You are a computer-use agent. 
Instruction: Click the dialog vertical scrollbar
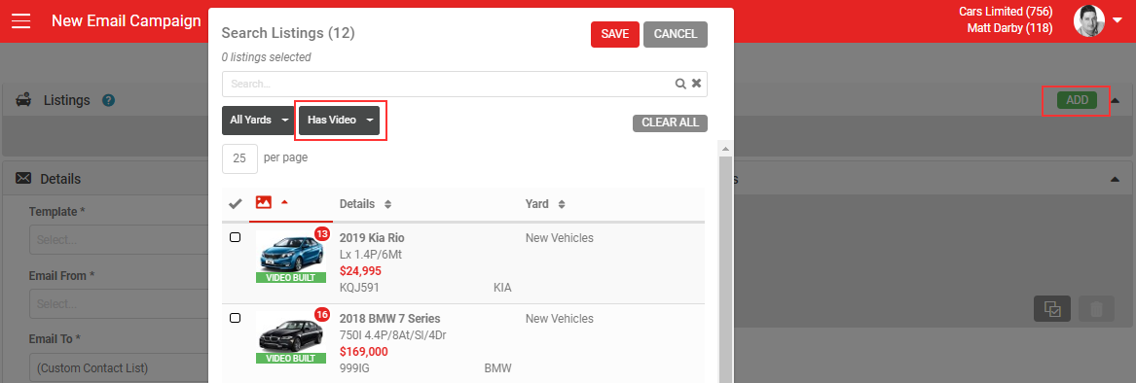pos(724,268)
